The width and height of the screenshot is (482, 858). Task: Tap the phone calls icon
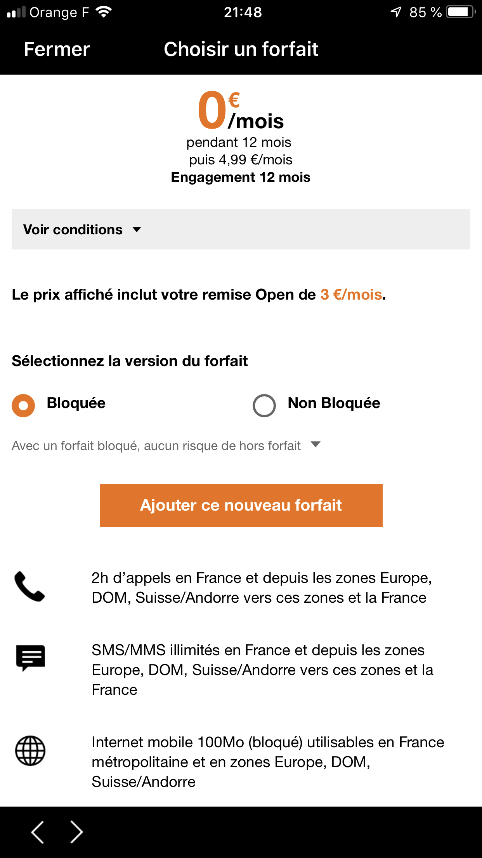click(x=29, y=586)
